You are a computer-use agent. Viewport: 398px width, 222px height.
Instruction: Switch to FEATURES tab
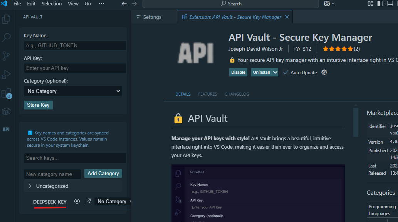(207, 94)
